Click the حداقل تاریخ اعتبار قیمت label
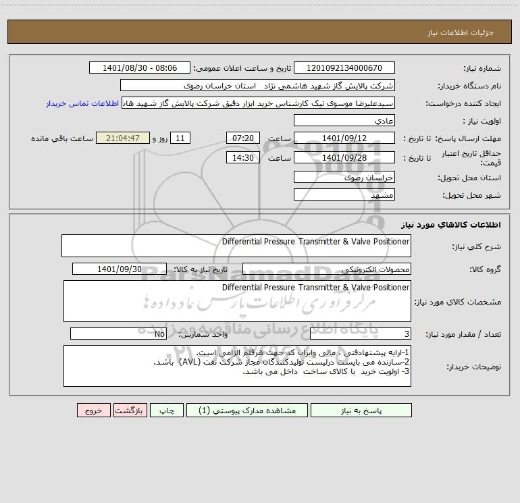Screen dimensions: 520x503 point(471,158)
